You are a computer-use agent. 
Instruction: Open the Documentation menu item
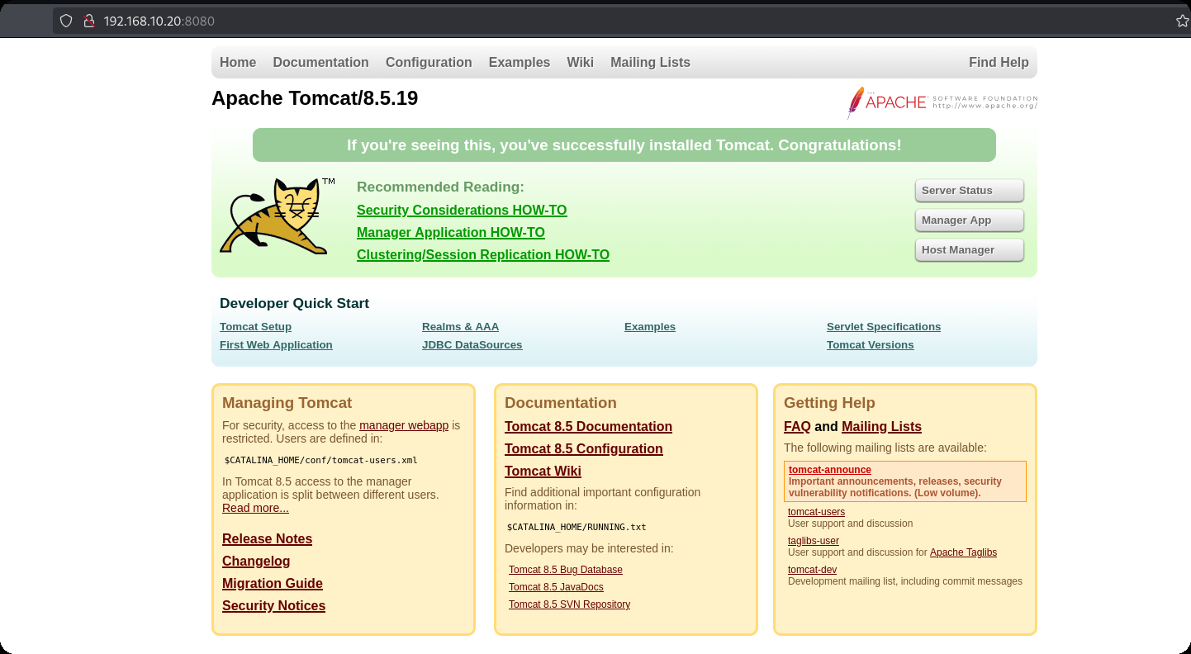coord(320,63)
